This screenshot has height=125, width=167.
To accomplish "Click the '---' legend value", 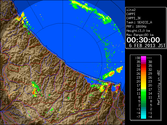I will click(x=149, y=58).
